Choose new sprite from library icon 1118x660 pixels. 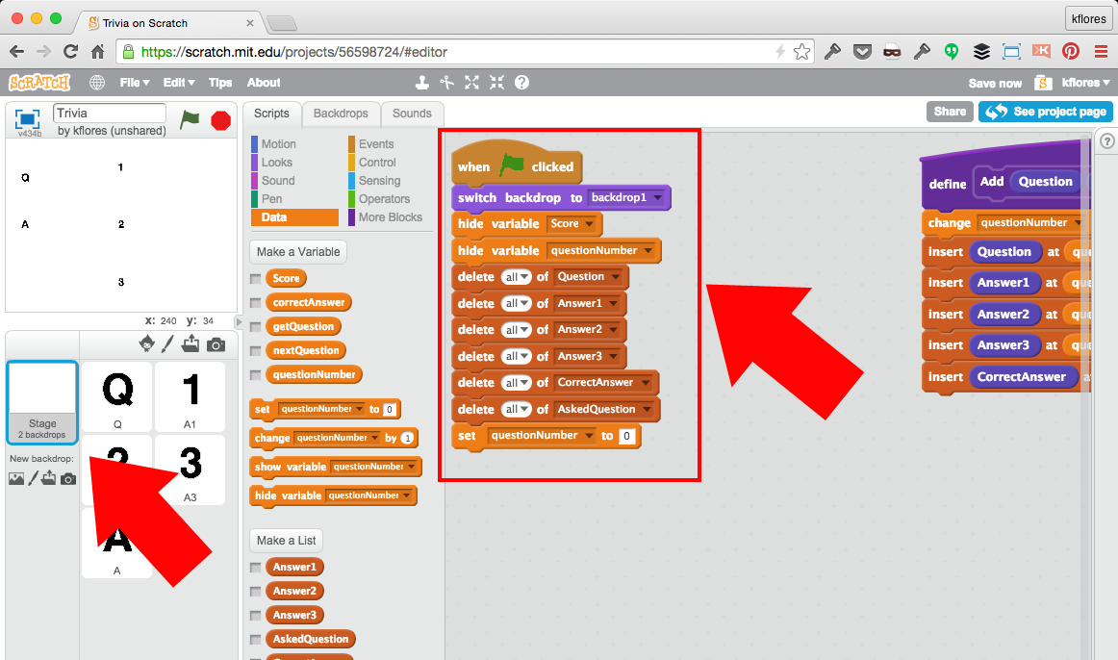(x=147, y=344)
